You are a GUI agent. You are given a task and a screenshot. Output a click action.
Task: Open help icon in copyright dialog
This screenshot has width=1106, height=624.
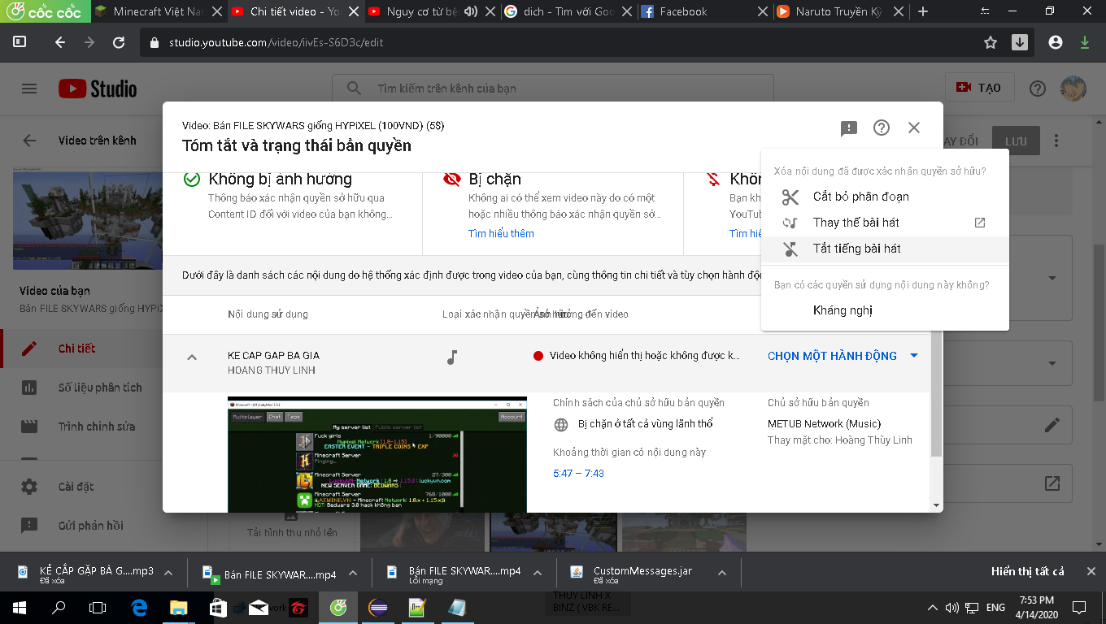pos(882,128)
